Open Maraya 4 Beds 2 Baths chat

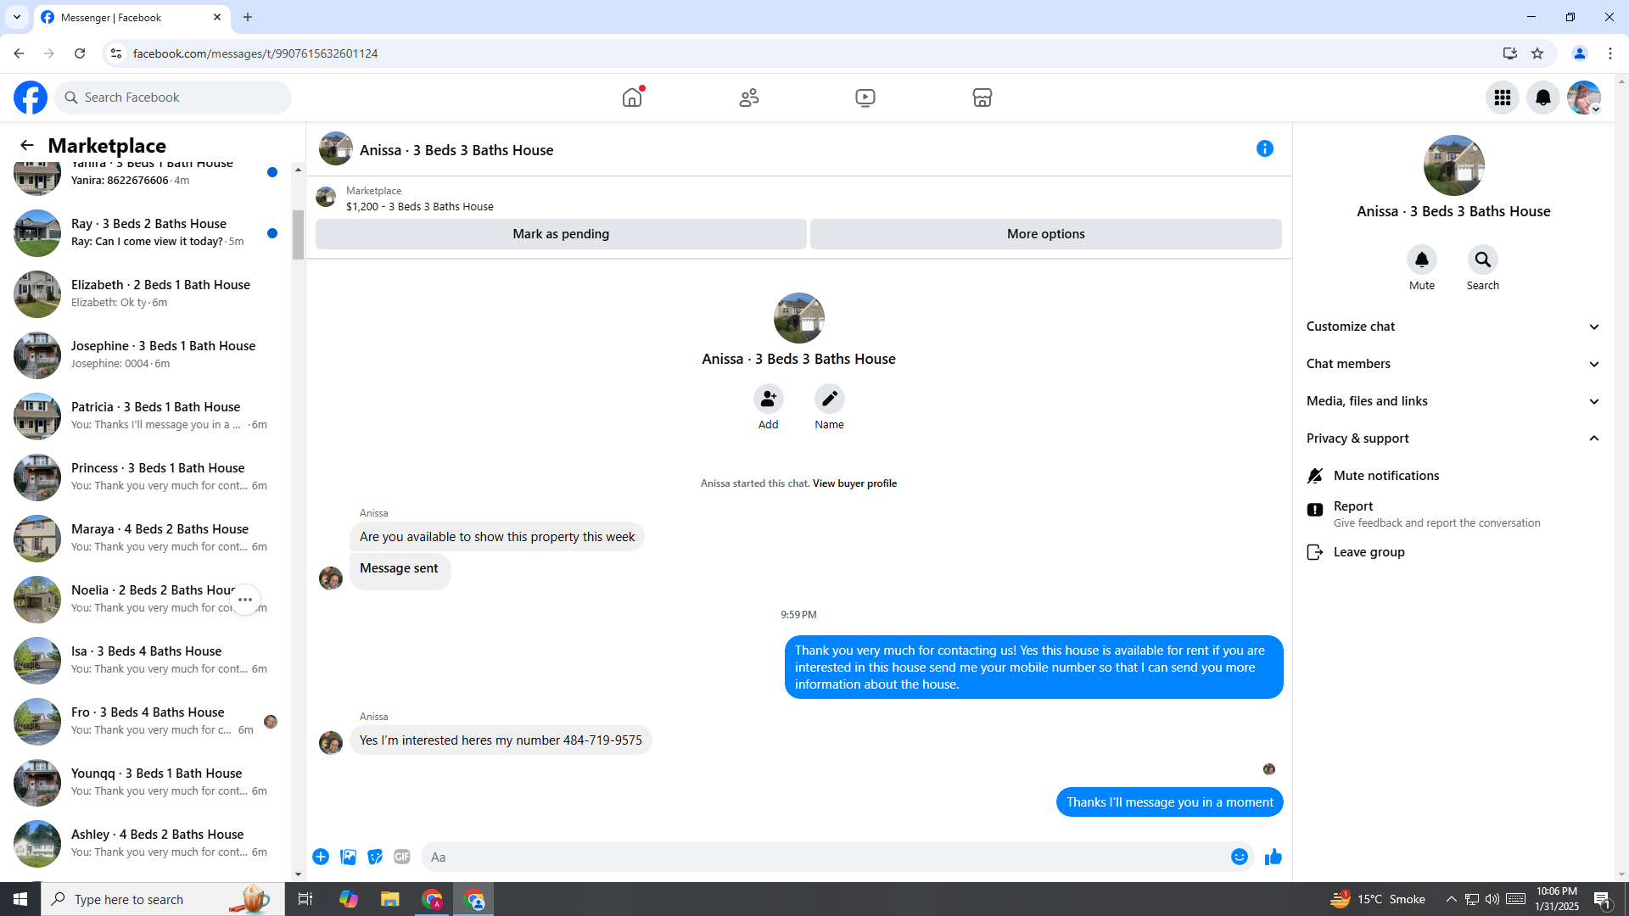coord(146,538)
